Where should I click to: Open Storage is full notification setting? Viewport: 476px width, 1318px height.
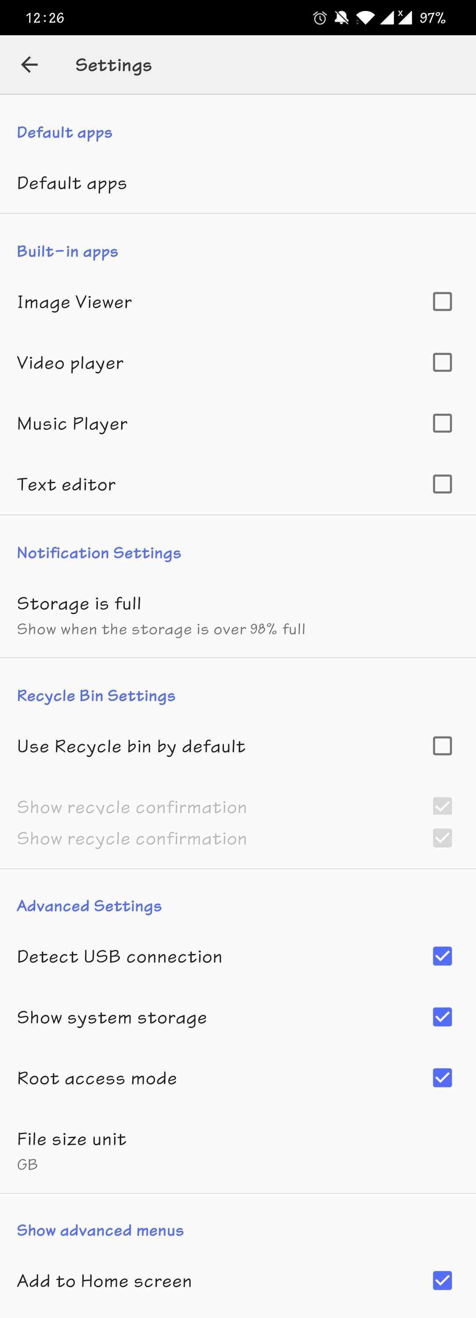[161, 615]
